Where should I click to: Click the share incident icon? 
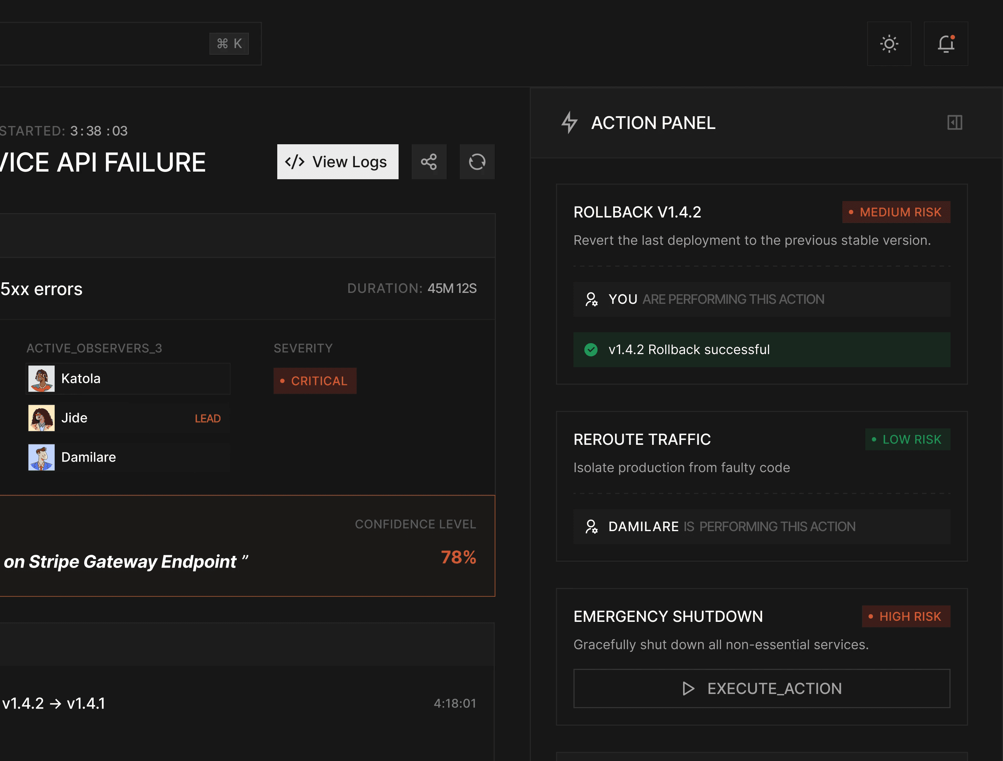coord(428,162)
